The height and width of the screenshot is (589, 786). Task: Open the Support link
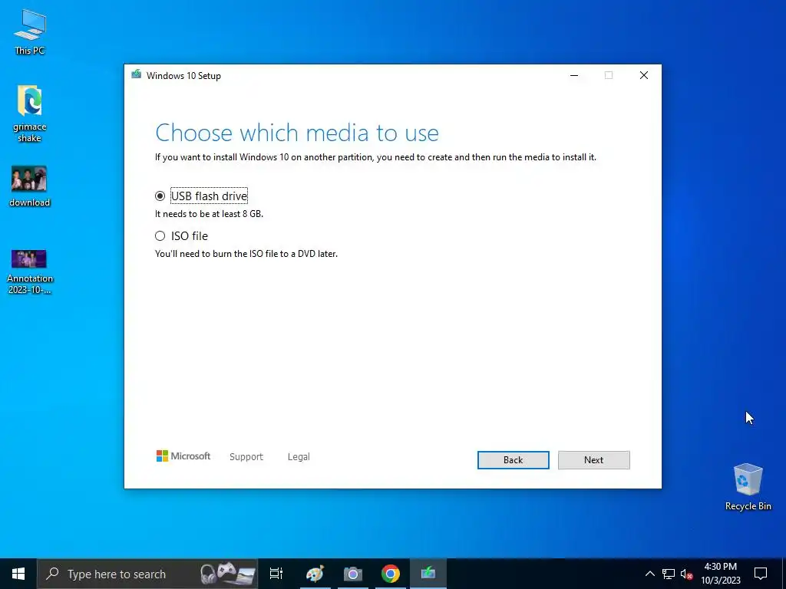click(246, 457)
